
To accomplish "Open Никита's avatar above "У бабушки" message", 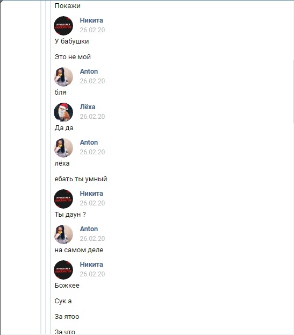I will point(63,26).
